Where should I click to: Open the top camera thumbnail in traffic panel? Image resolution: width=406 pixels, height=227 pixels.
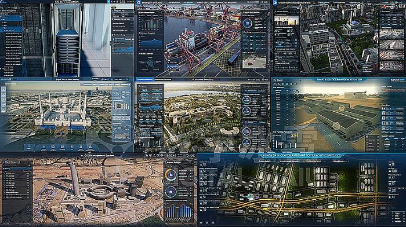[x=391, y=34]
